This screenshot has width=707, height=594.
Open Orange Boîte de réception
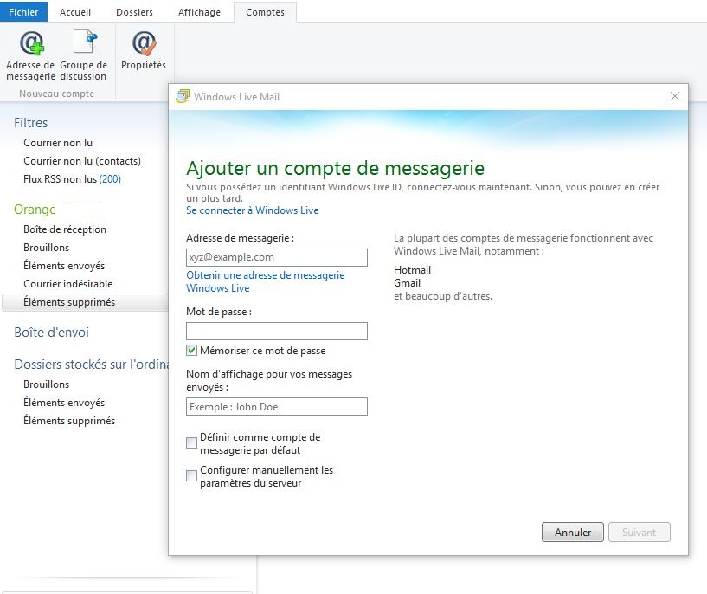tap(65, 229)
